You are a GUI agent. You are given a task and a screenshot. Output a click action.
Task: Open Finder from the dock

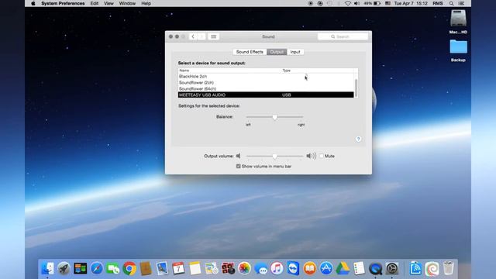47,268
